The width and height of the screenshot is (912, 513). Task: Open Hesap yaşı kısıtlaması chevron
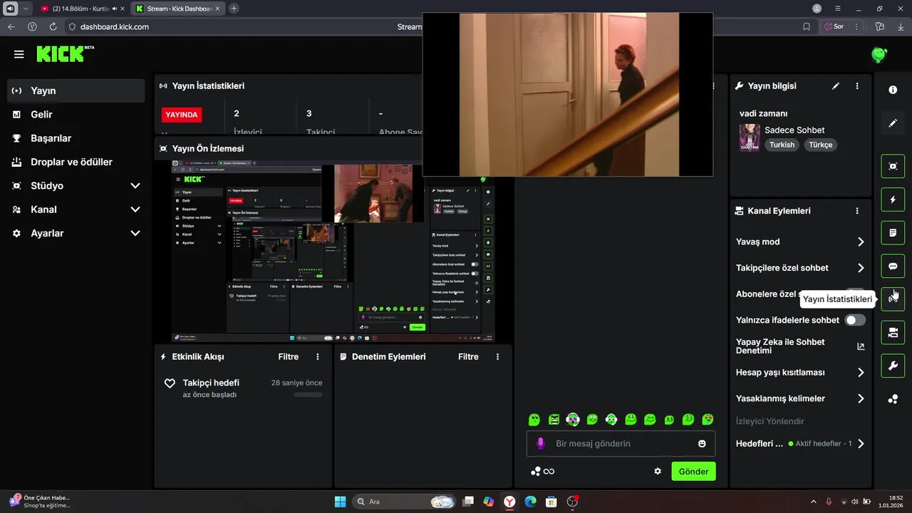tap(861, 372)
